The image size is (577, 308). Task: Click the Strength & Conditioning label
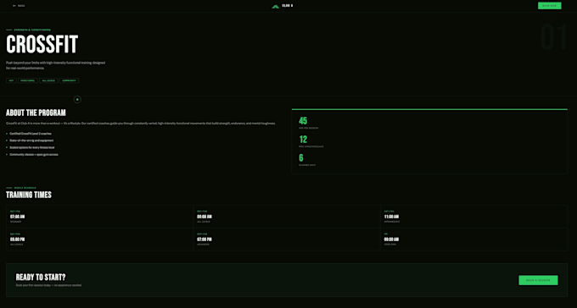coord(32,30)
